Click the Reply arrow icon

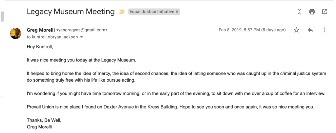pyautogui.click(x=310, y=30)
